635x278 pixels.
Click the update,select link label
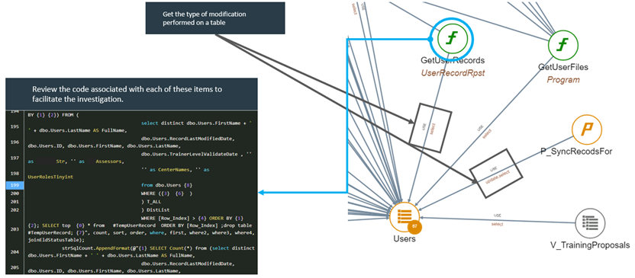(x=498, y=177)
